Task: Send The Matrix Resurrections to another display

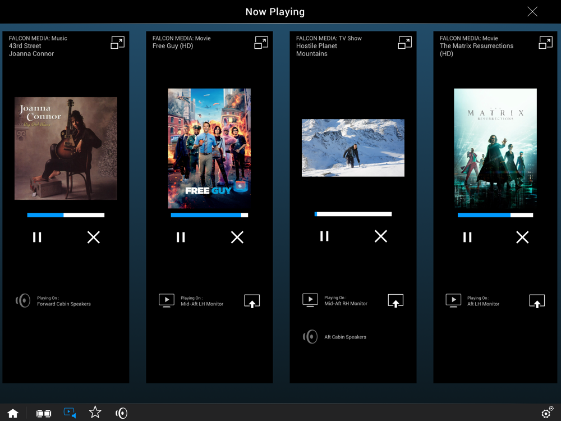Action: click(537, 301)
